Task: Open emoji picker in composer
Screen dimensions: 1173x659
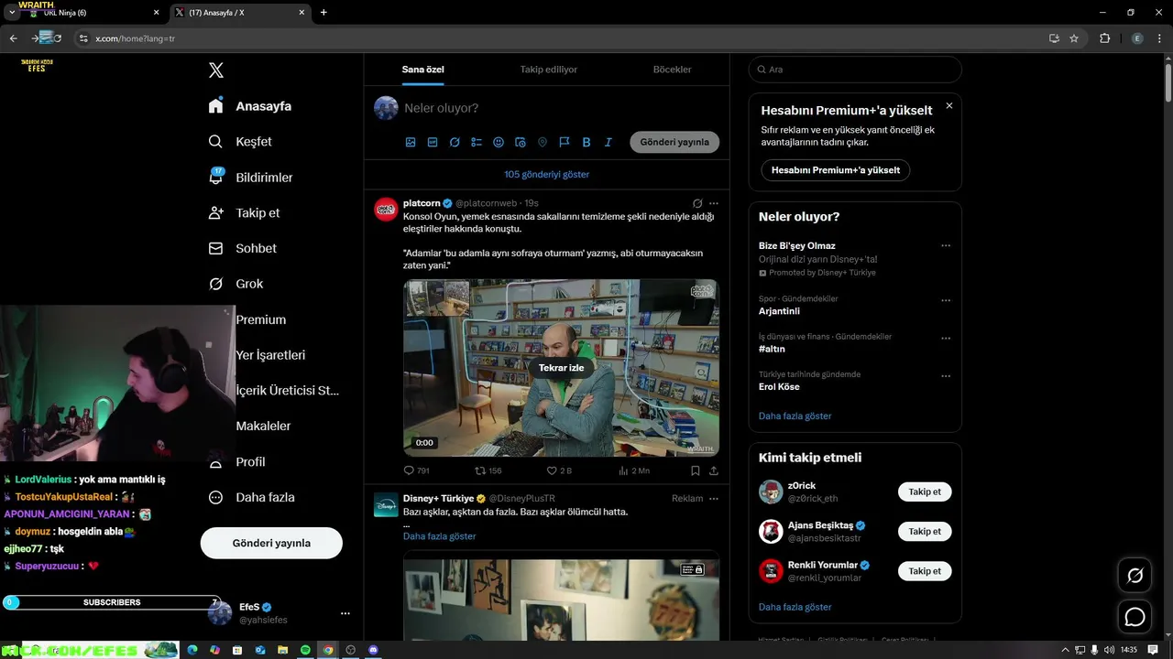Action: tap(499, 142)
